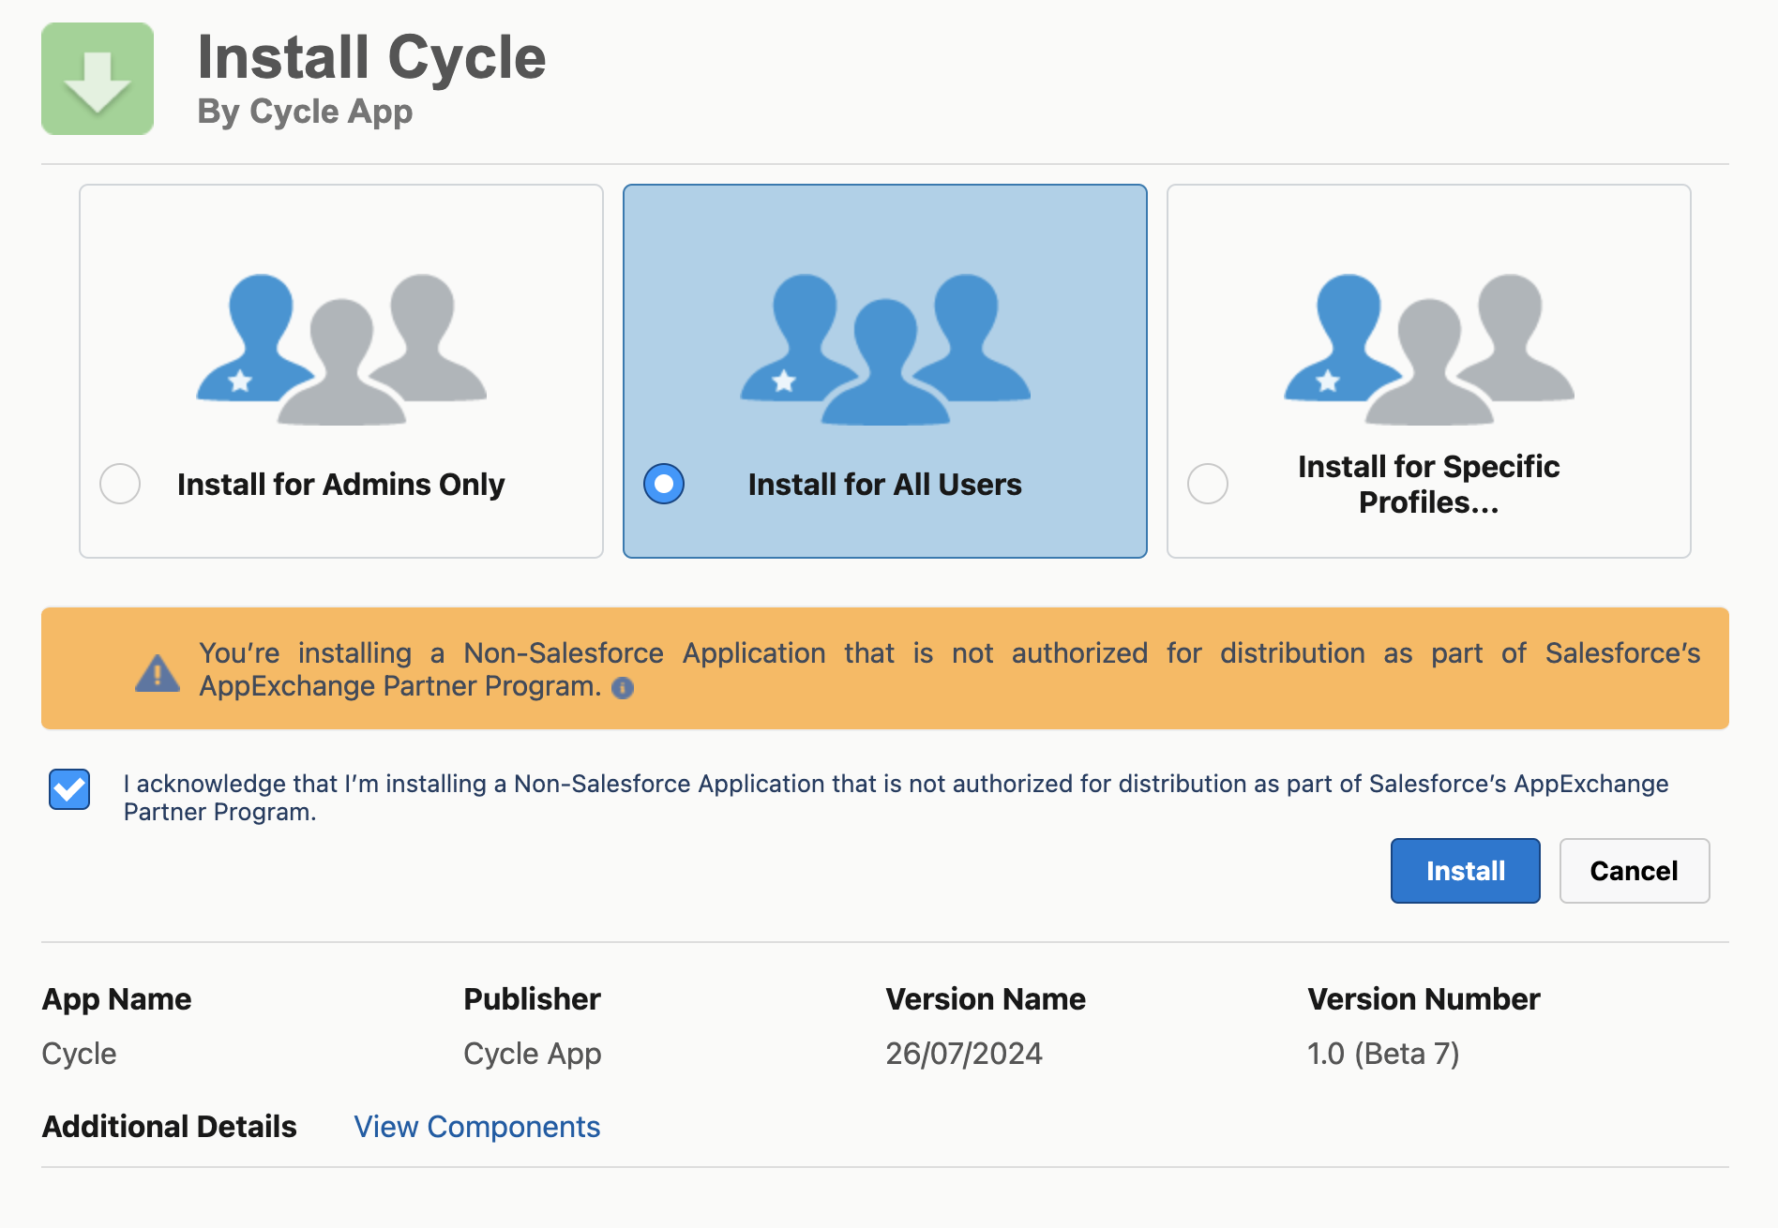1778x1228 pixels.
Task: Select the Install for All Users radio button
Action: tap(664, 484)
